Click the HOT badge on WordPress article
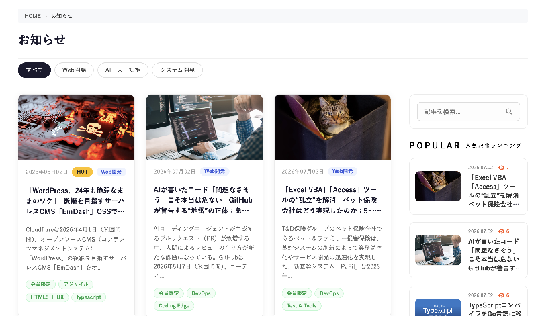This screenshot has height=316, width=536. [x=83, y=172]
